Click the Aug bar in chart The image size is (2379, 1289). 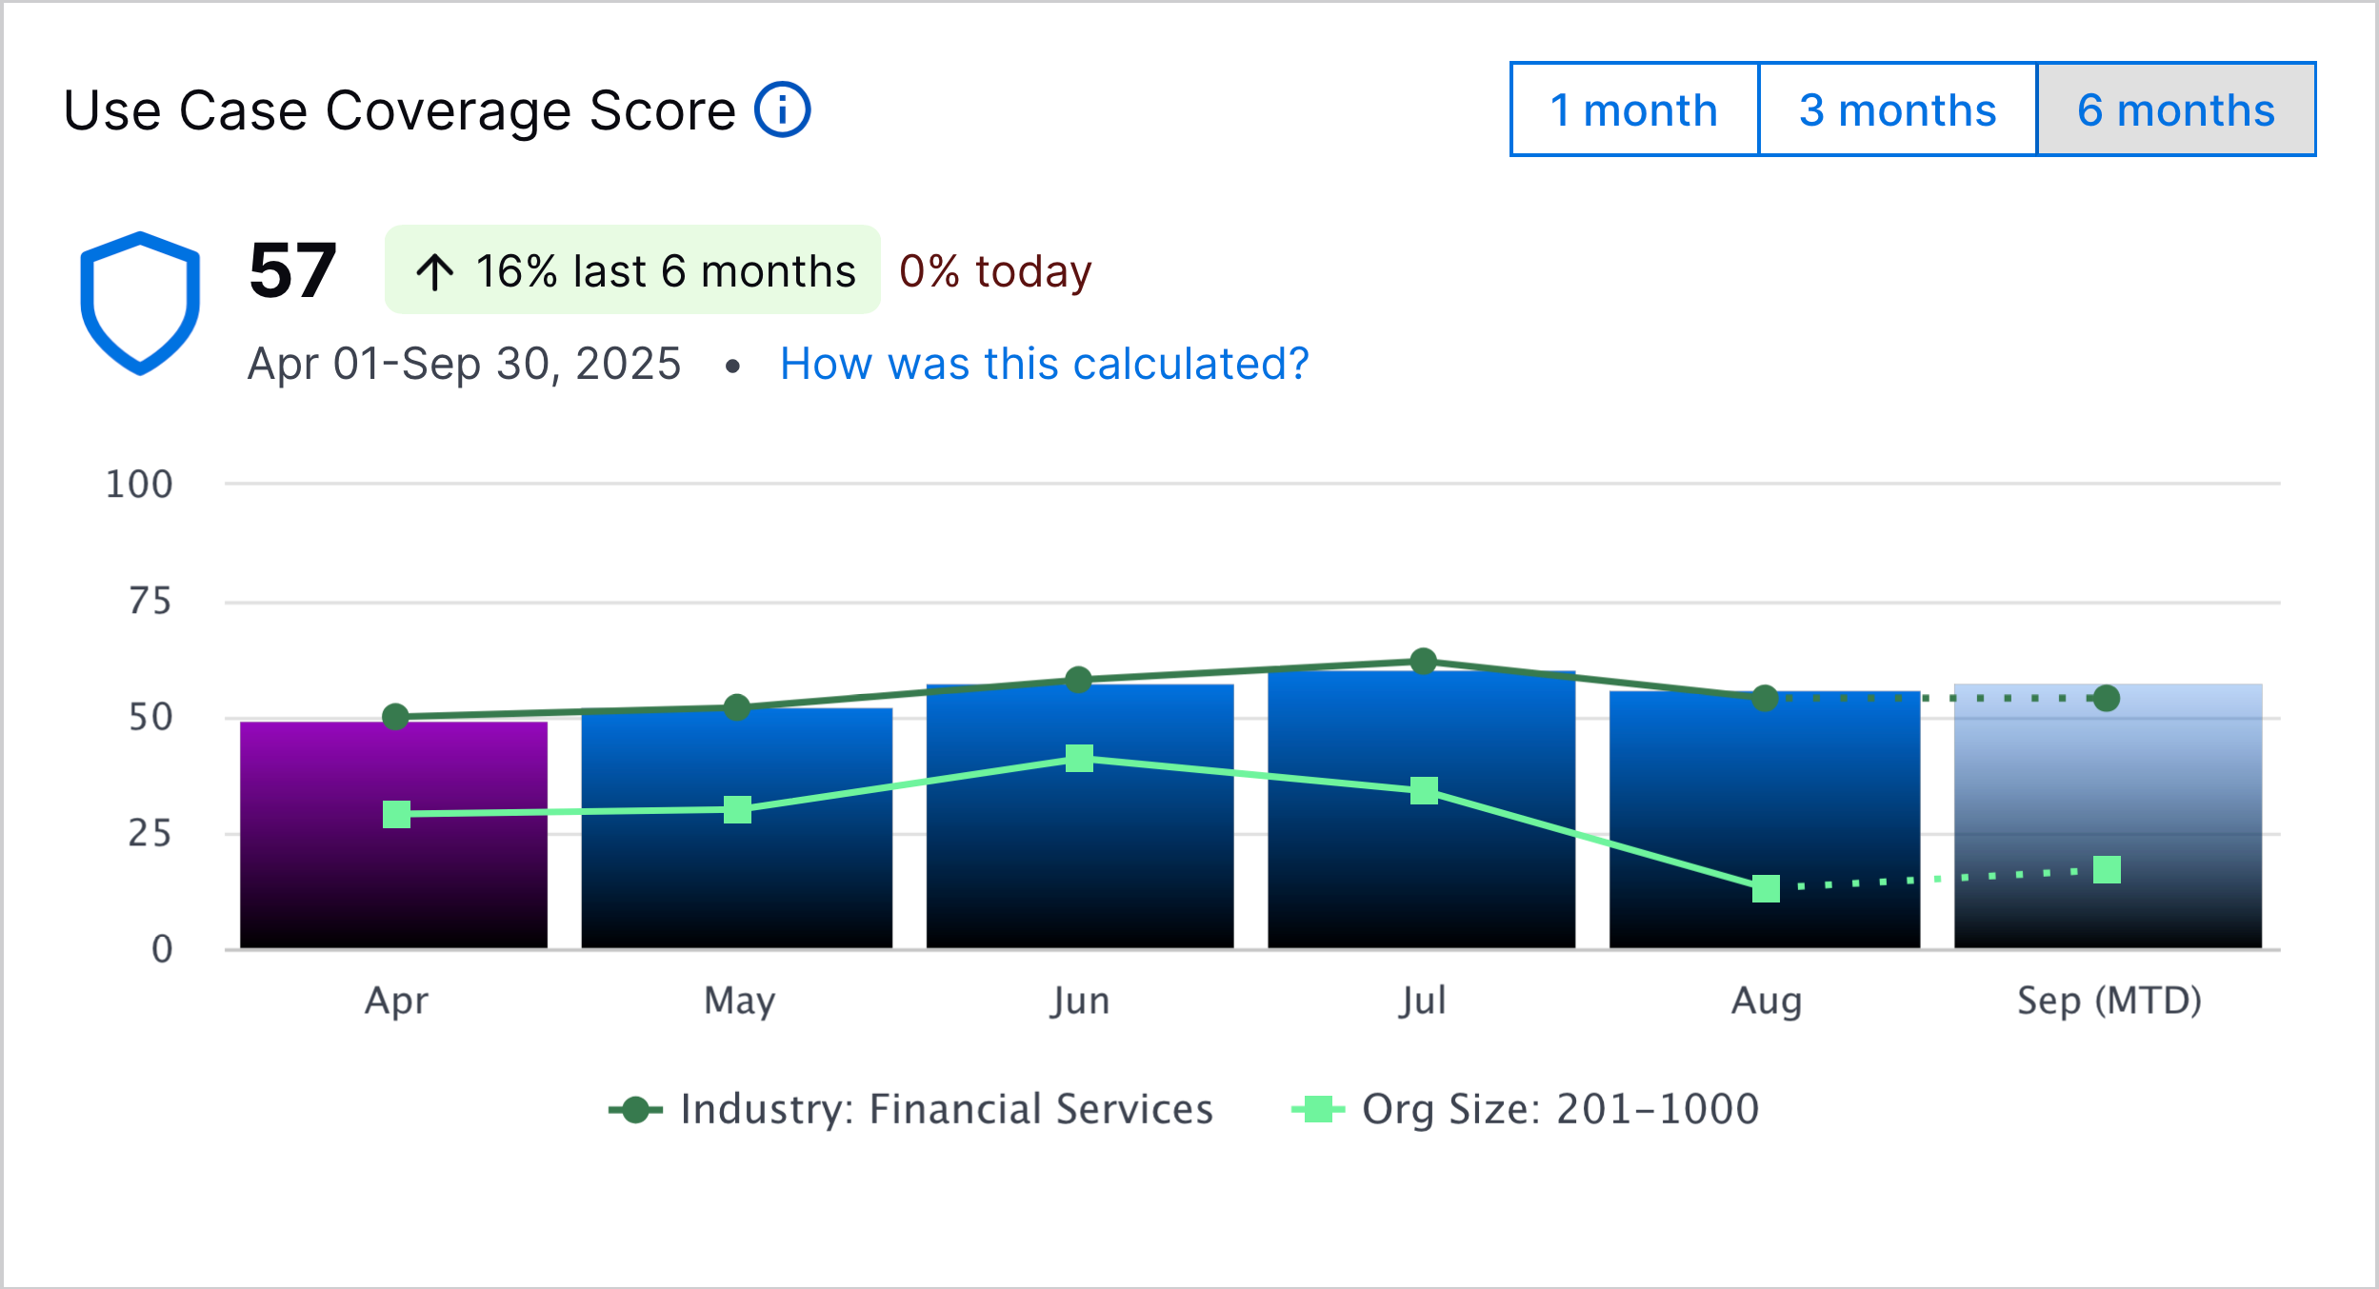pos(1765,820)
